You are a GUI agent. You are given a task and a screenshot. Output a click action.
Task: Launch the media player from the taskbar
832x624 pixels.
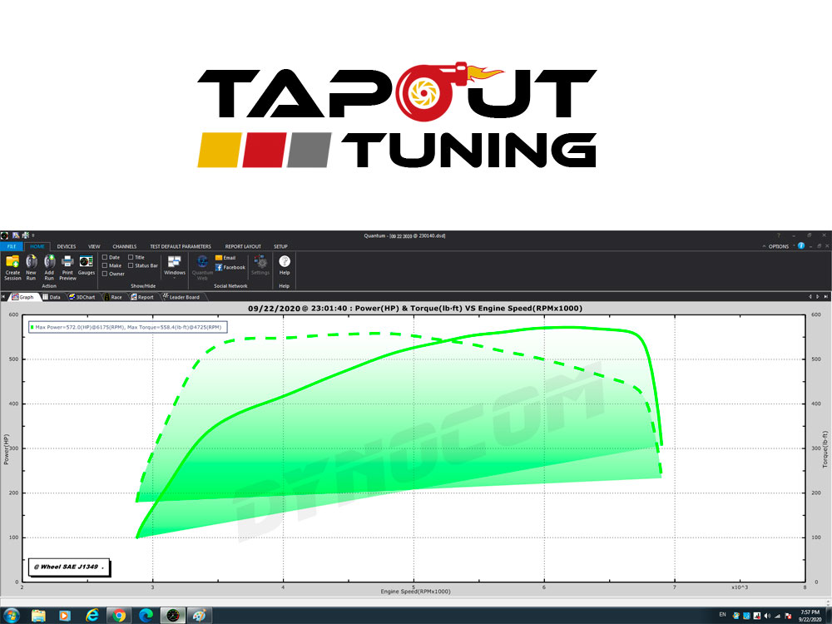(65, 616)
